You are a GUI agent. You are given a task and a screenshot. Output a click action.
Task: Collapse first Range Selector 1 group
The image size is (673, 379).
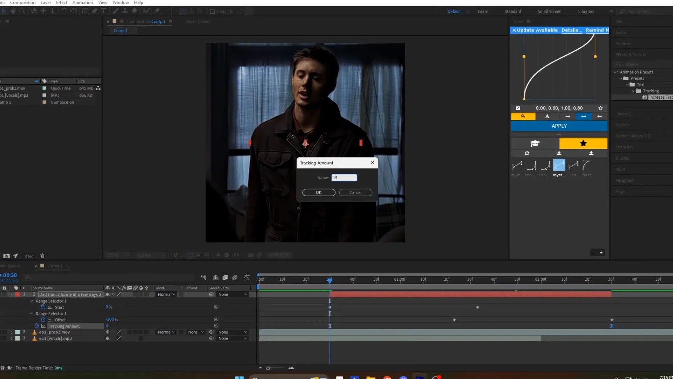(31, 301)
